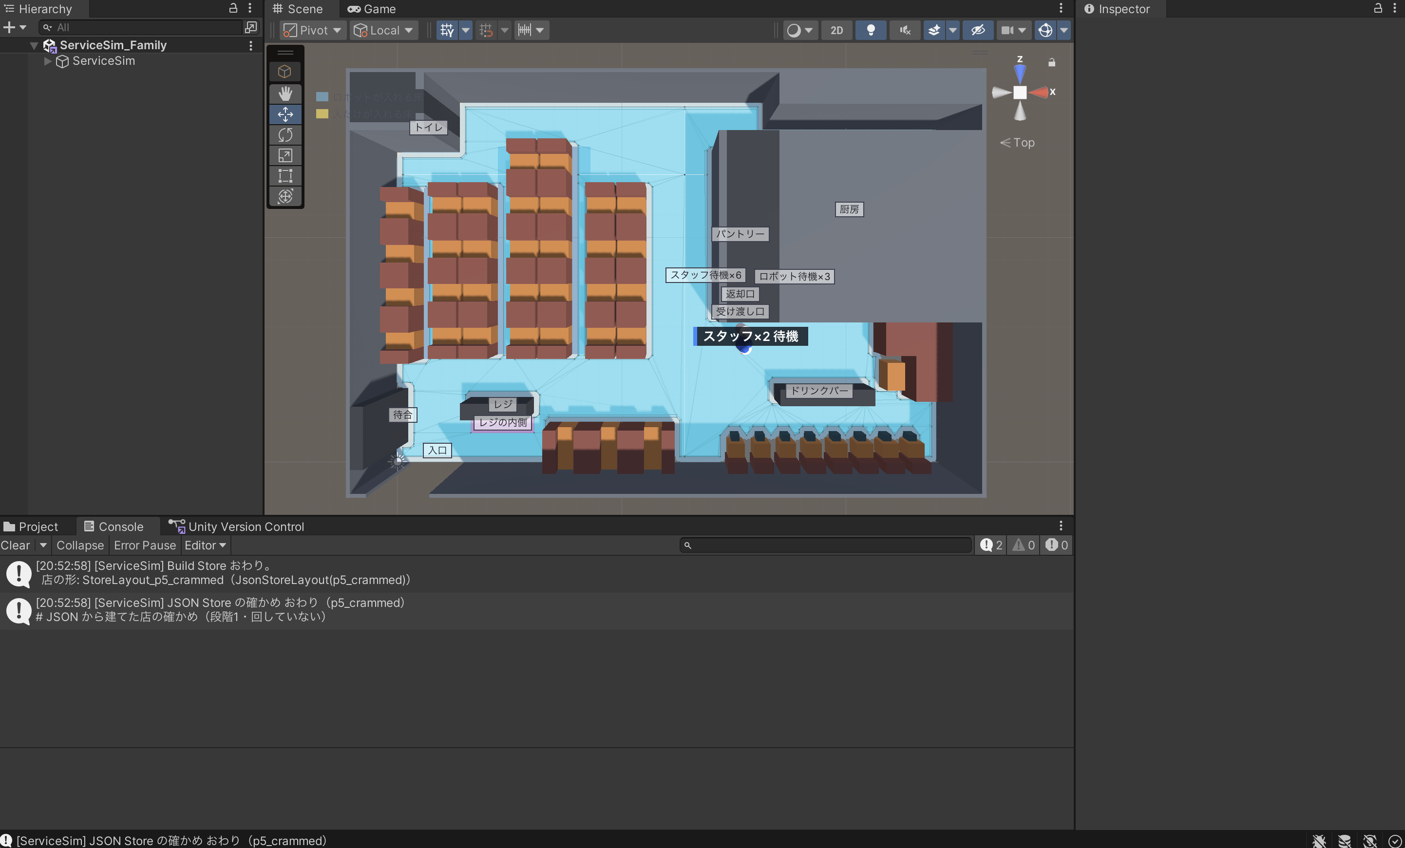
Task: Click the snap increment ruler icon
Action: [525, 30]
